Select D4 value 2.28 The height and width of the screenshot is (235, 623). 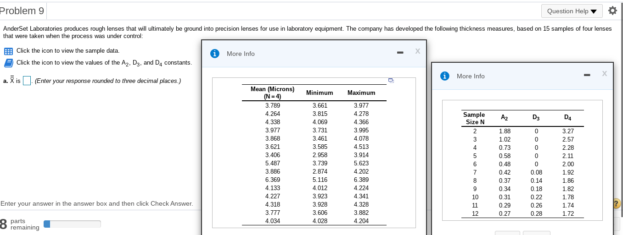coord(568,148)
